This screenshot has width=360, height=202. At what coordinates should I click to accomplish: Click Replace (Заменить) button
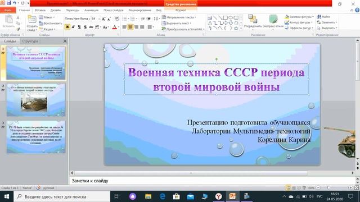pyautogui.click(x=327, y=22)
